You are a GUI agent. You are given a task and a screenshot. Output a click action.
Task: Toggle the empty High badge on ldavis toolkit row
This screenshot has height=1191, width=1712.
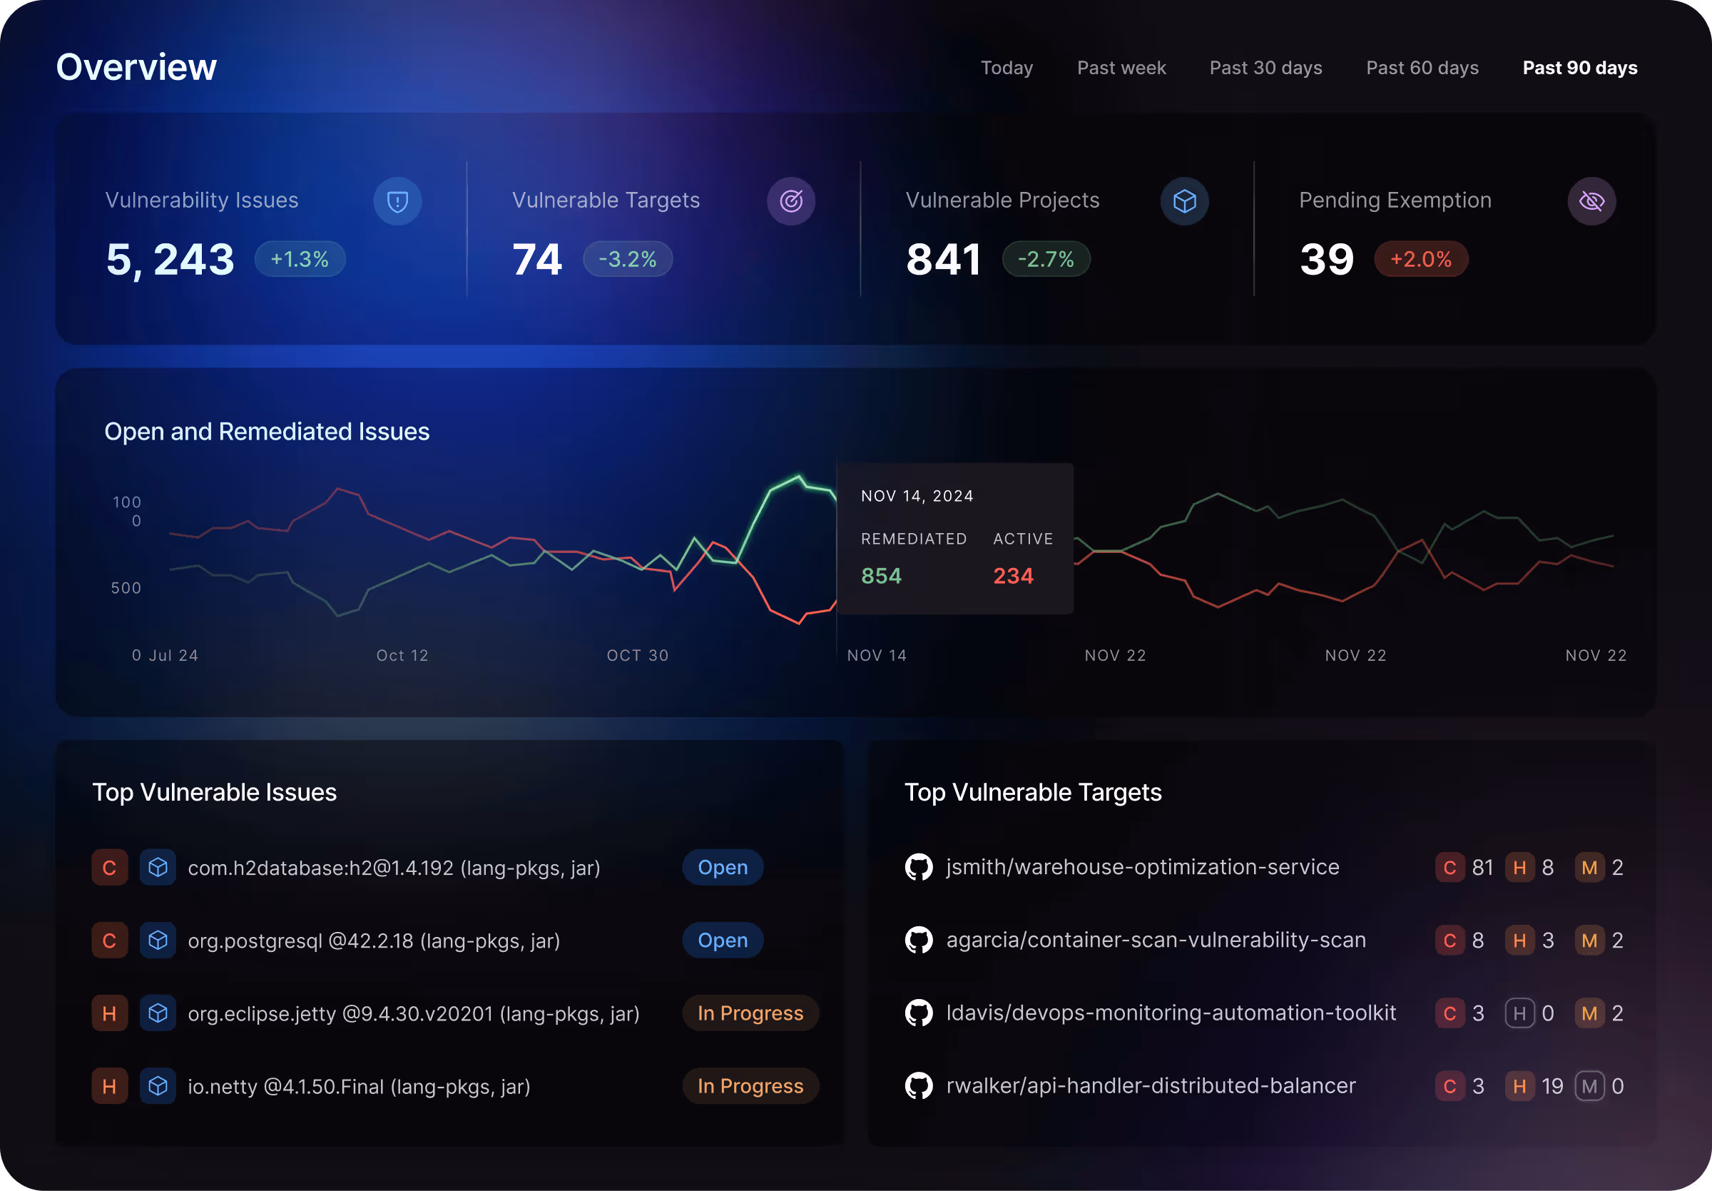tap(1519, 1013)
